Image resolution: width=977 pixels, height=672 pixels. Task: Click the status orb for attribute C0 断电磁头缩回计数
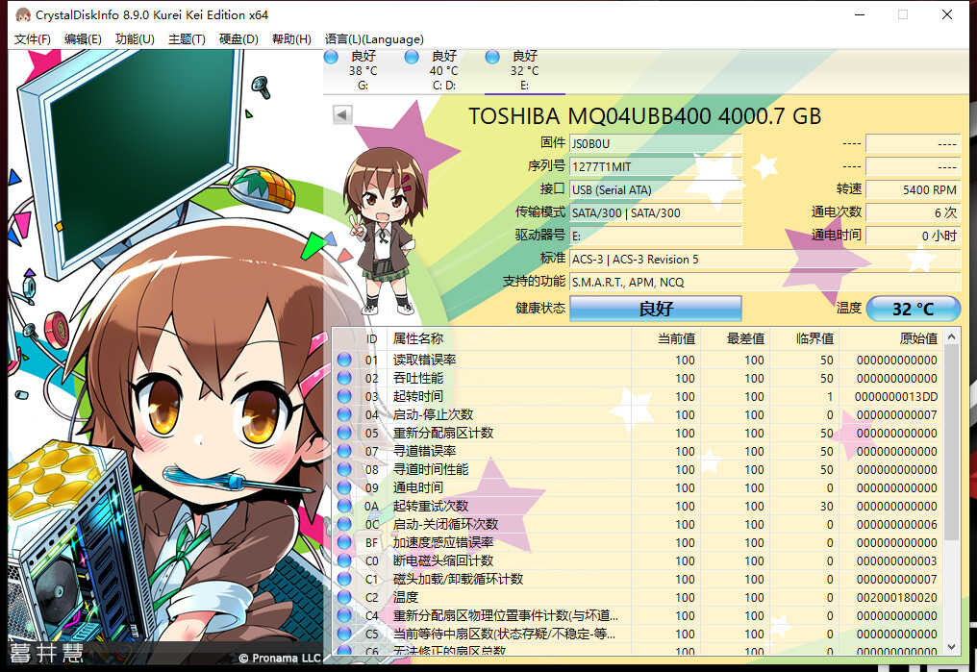pos(344,561)
